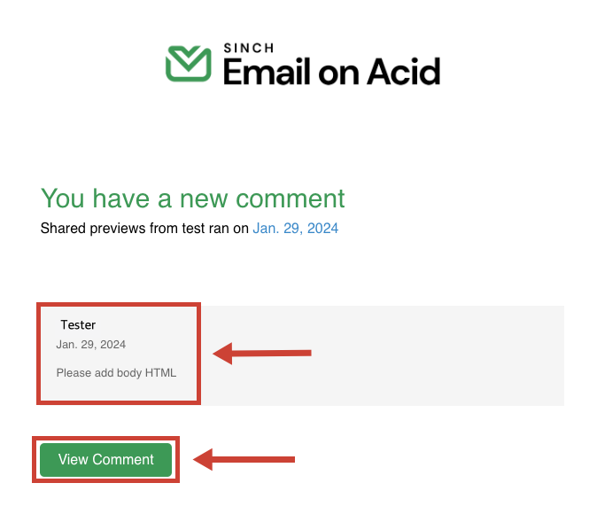Click the red arrow pointing at comment box
Screen dimensions: 589x522
(x=262, y=353)
